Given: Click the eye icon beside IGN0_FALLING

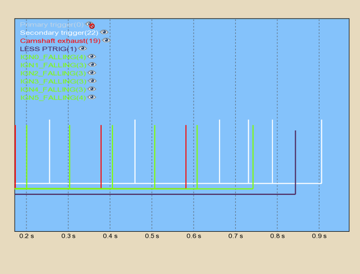Looking at the screenshot, I should pyautogui.click(x=92, y=57).
